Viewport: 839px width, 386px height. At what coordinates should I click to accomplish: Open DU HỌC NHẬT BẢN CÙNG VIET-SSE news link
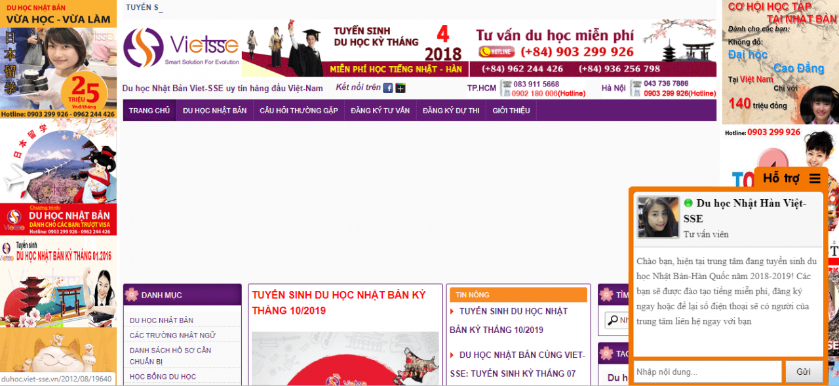click(517, 364)
